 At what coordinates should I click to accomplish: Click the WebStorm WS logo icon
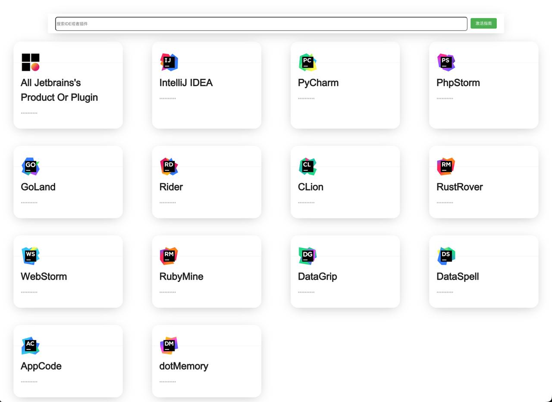(31, 256)
